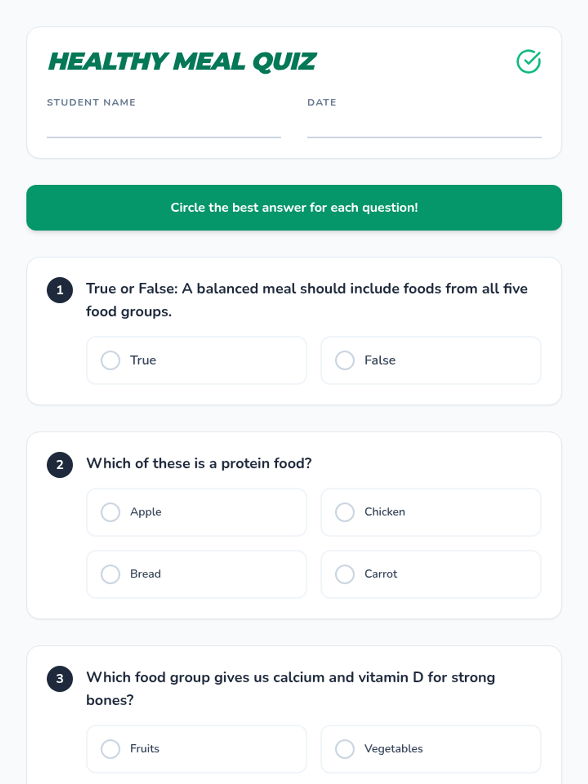Viewport: 588px width, 784px height.
Task: Choose Chicken as the protein answer
Action: (345, 512)
